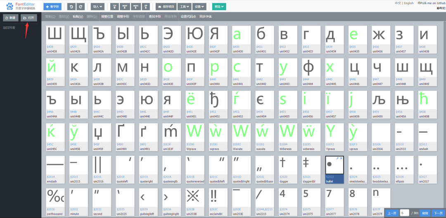Image resolution: width=446 pixels, height=218 pixels.
Task: Select the uni0444 glyph tile
Action: [311, 72]
